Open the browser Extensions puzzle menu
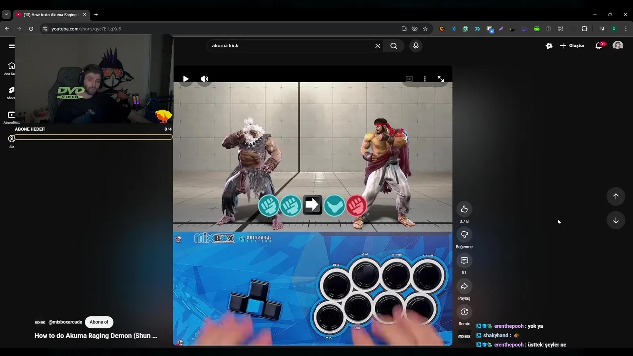 coord(584,29)
